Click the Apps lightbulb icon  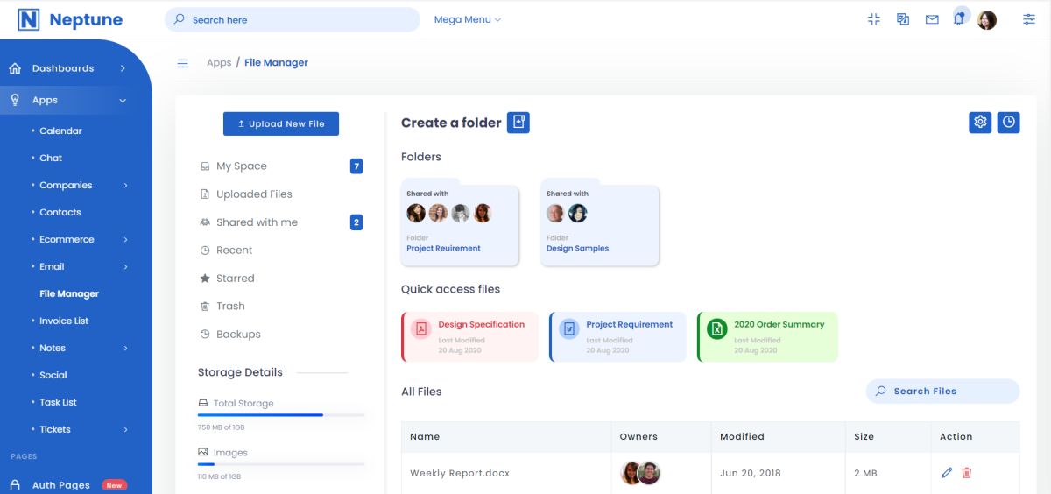click(15, 100)
